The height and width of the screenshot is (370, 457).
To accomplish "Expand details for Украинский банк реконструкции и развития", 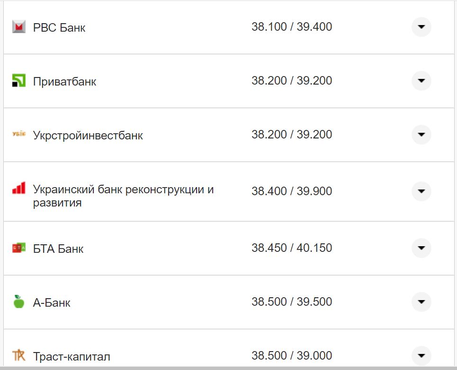I will pyautogui.click(x=421, y=191).
